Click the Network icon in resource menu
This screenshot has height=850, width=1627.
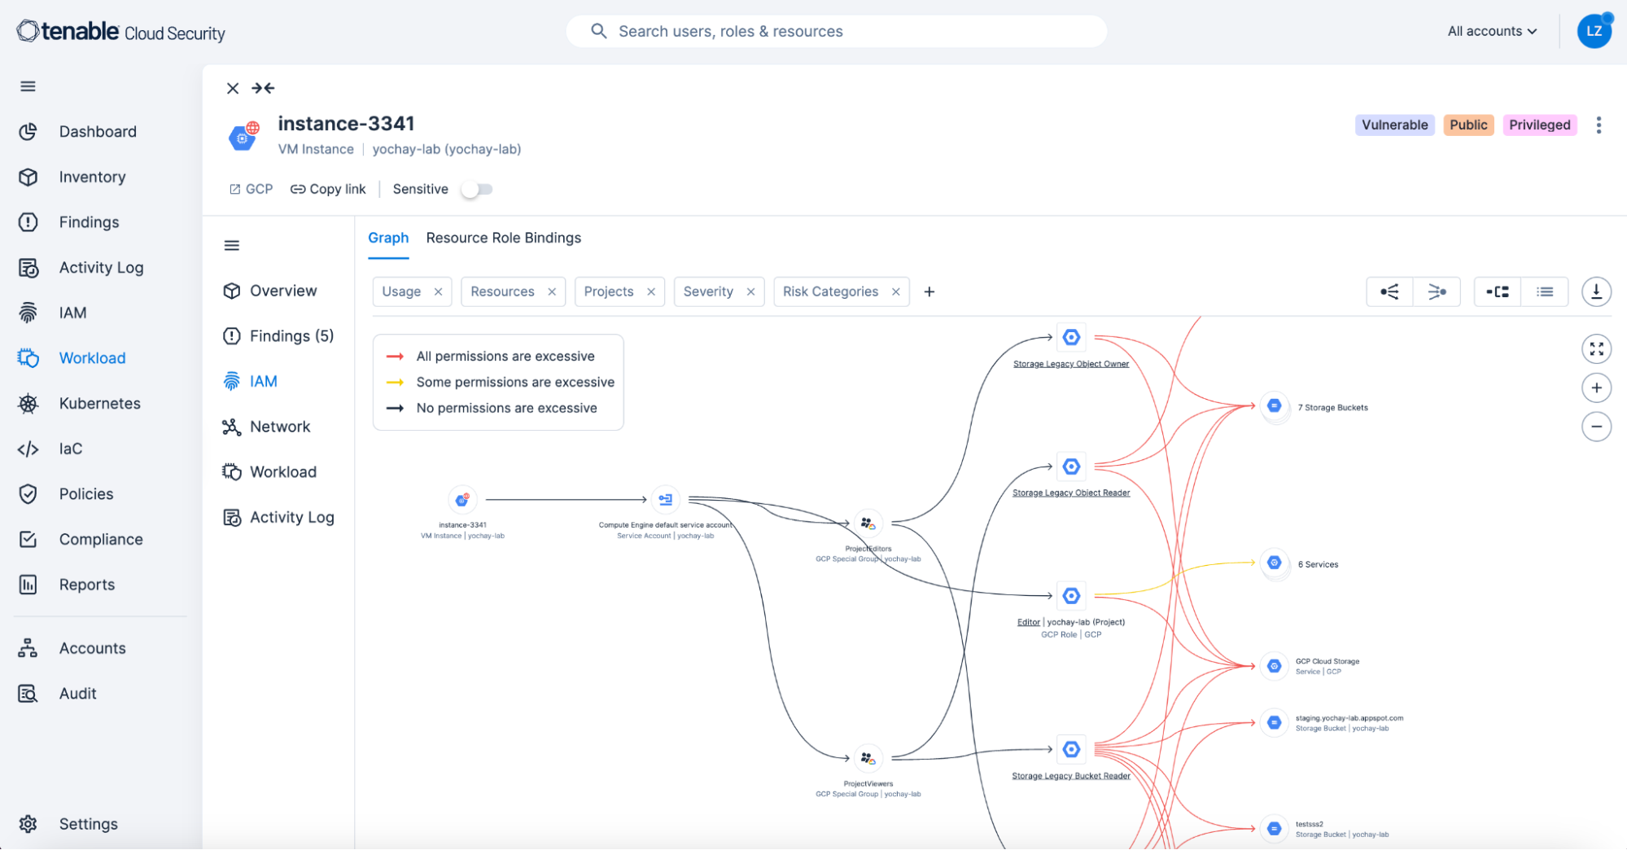[232, 427]
